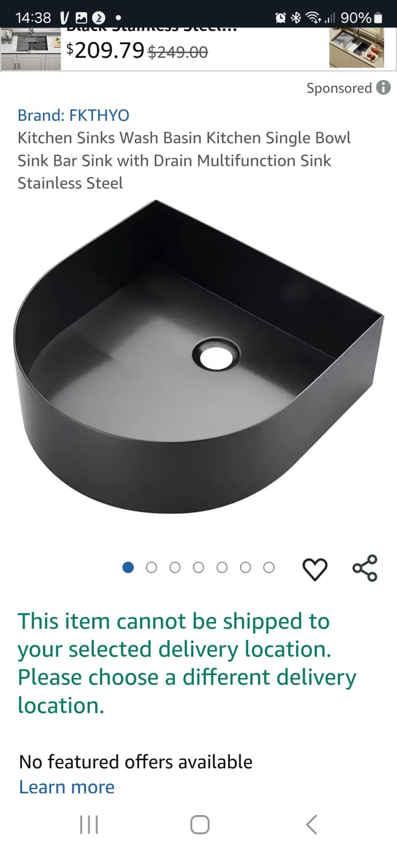The height and width of the screenshot is (853, 397).
Task: Select first image carousel dot
Action: coord(128,567)
